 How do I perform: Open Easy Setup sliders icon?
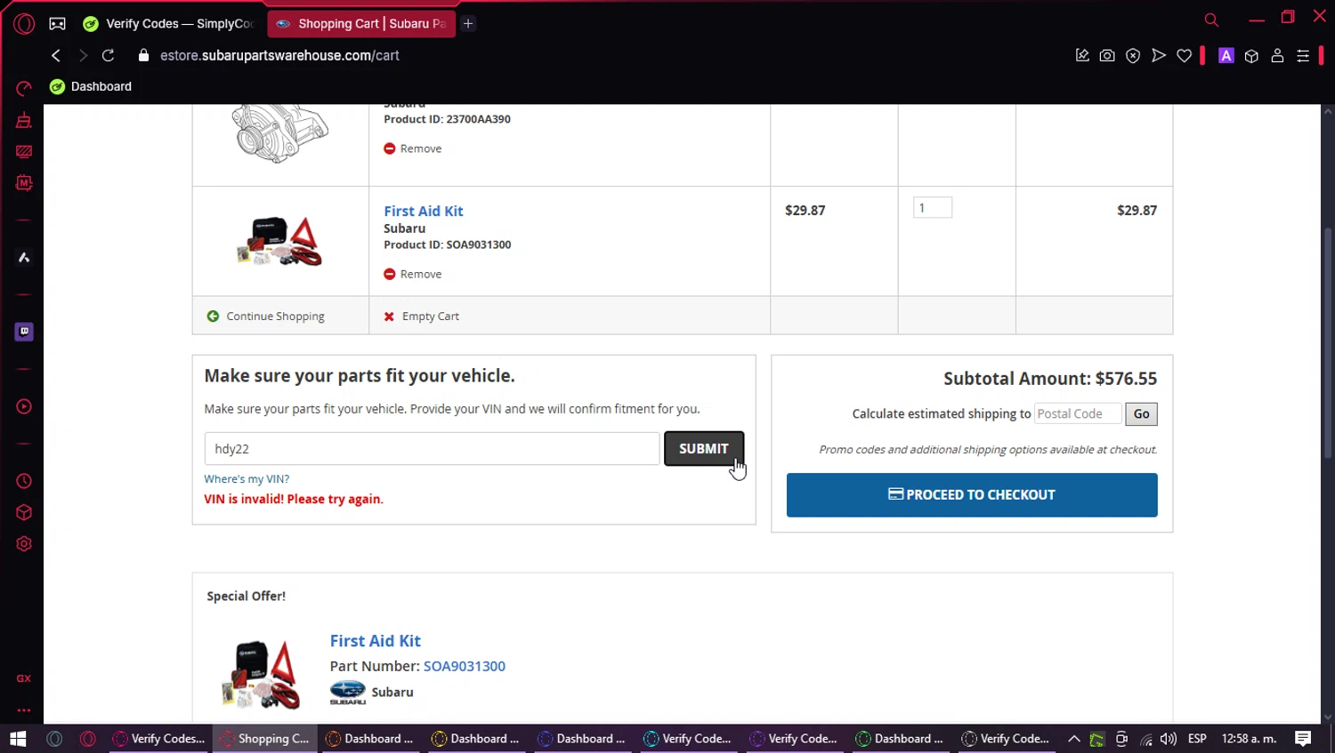coord(1303,55)
